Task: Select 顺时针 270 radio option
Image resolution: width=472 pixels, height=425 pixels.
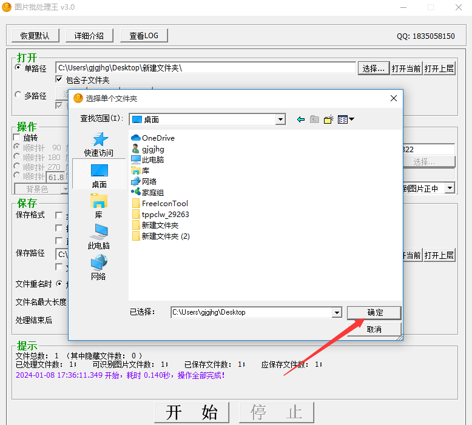Action: tap(17, 166)
